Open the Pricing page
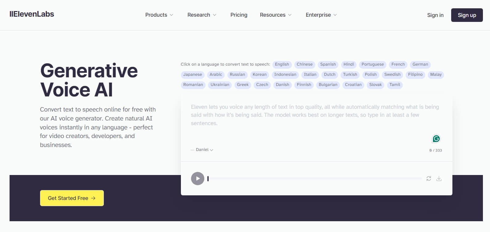Image resolution: width=490 pixels, height=232 pixels. [x=239, y=15]
